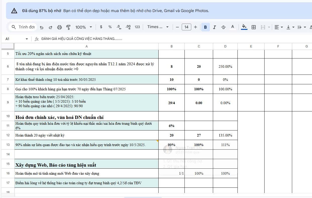Decrease decimal places button
The height and width of the screenshot is (198, 312).
tap(119, 27)
